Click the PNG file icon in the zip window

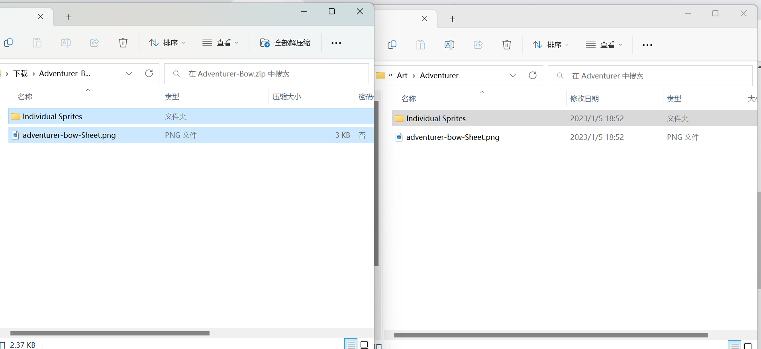[x=16, y=135]
